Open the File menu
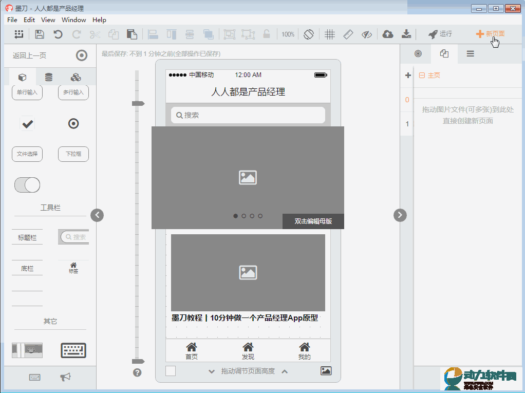Image resolution: width=525 pixels, height=393 pixels. coord(12,20)
